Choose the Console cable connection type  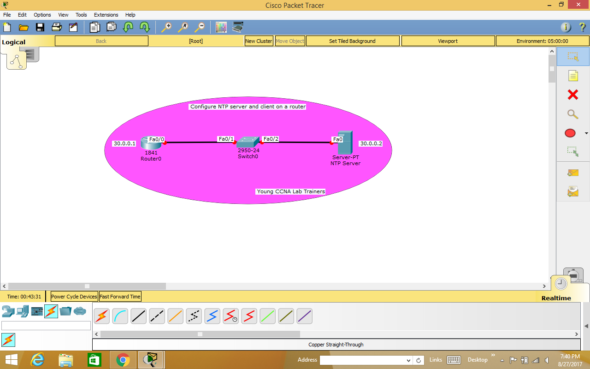pyautogui.click(x=120, y=316)
